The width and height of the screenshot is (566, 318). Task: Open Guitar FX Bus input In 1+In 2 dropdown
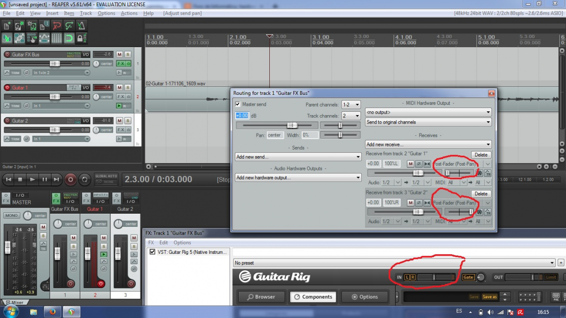(62, 73)
